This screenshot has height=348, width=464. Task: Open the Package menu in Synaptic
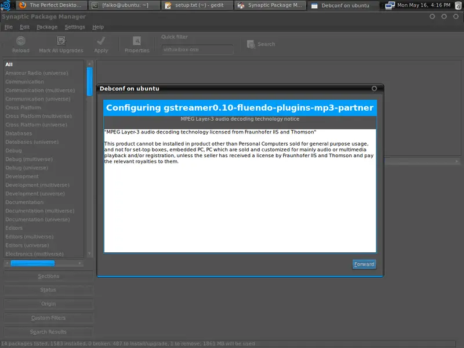click(x=47, y=27)
